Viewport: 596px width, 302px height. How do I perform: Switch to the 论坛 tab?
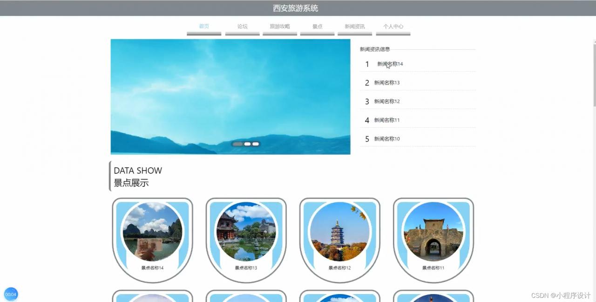pyautogui.click(x=242, y=26)
